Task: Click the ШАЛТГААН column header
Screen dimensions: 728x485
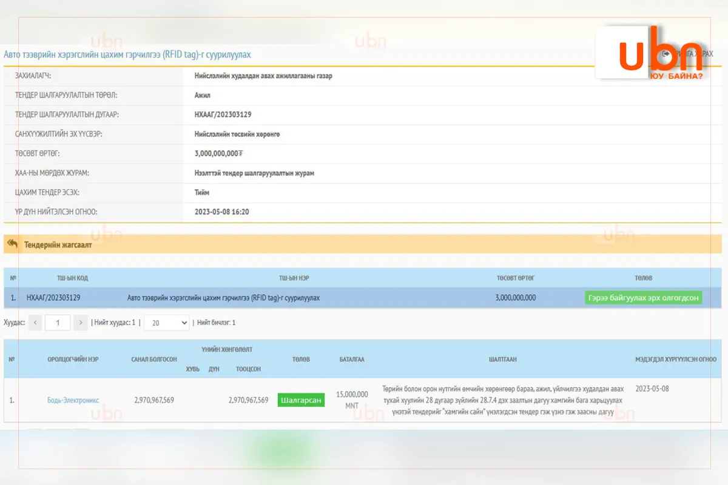Action: tap(502, 359)
